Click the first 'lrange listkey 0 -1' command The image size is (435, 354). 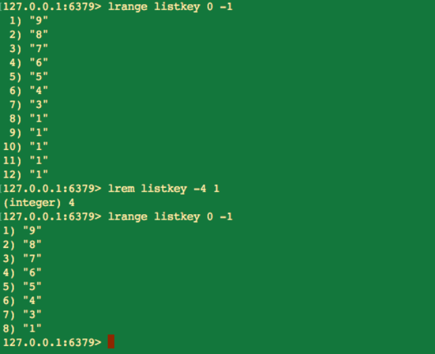click(170, 7)
